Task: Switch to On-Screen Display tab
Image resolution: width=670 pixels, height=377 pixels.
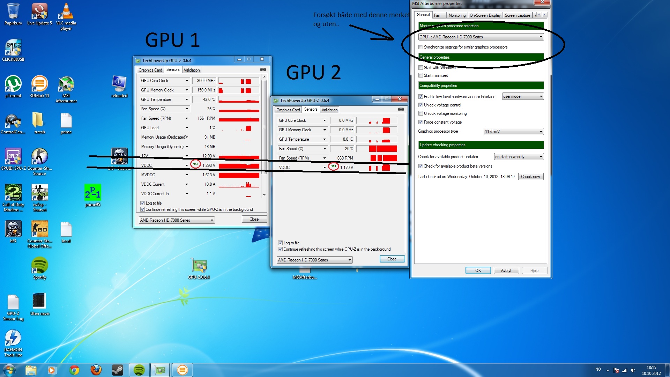Action: [485, 15]
